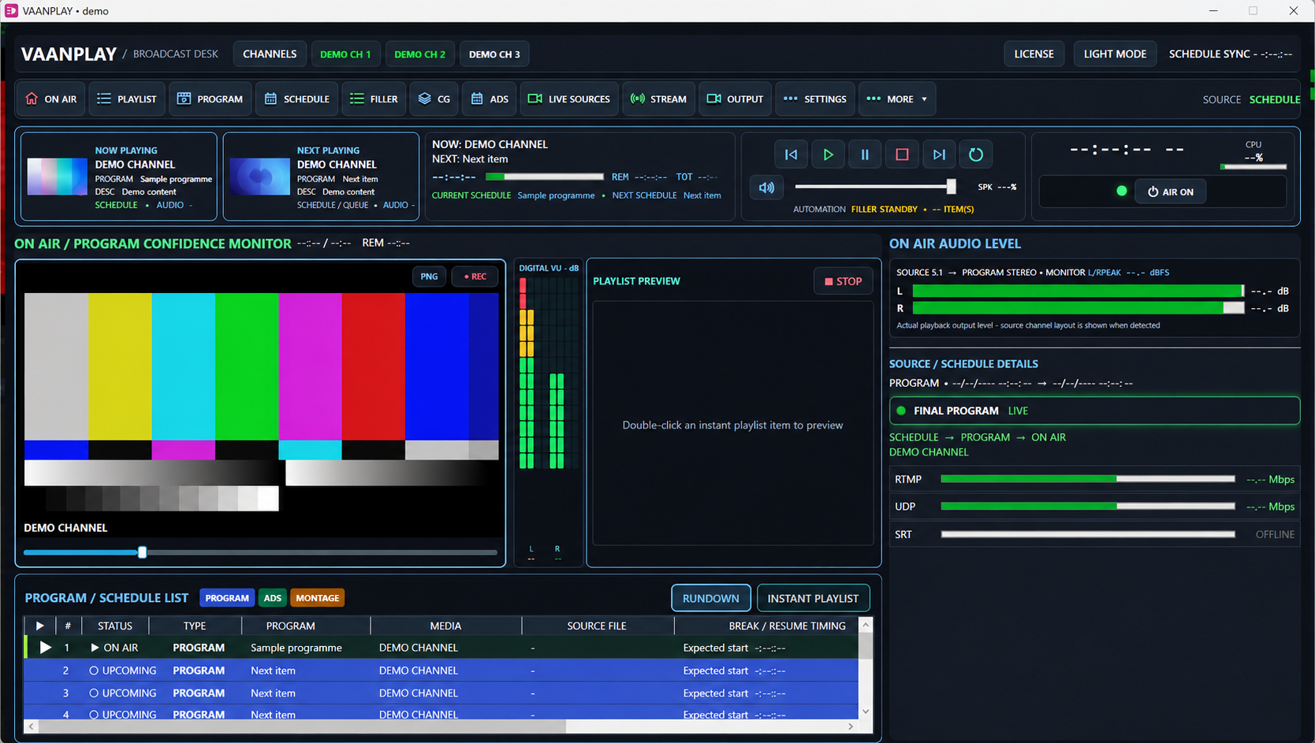Click the play icon in row 1
The width and height of the screenshot is (1315, 743).
46,648
